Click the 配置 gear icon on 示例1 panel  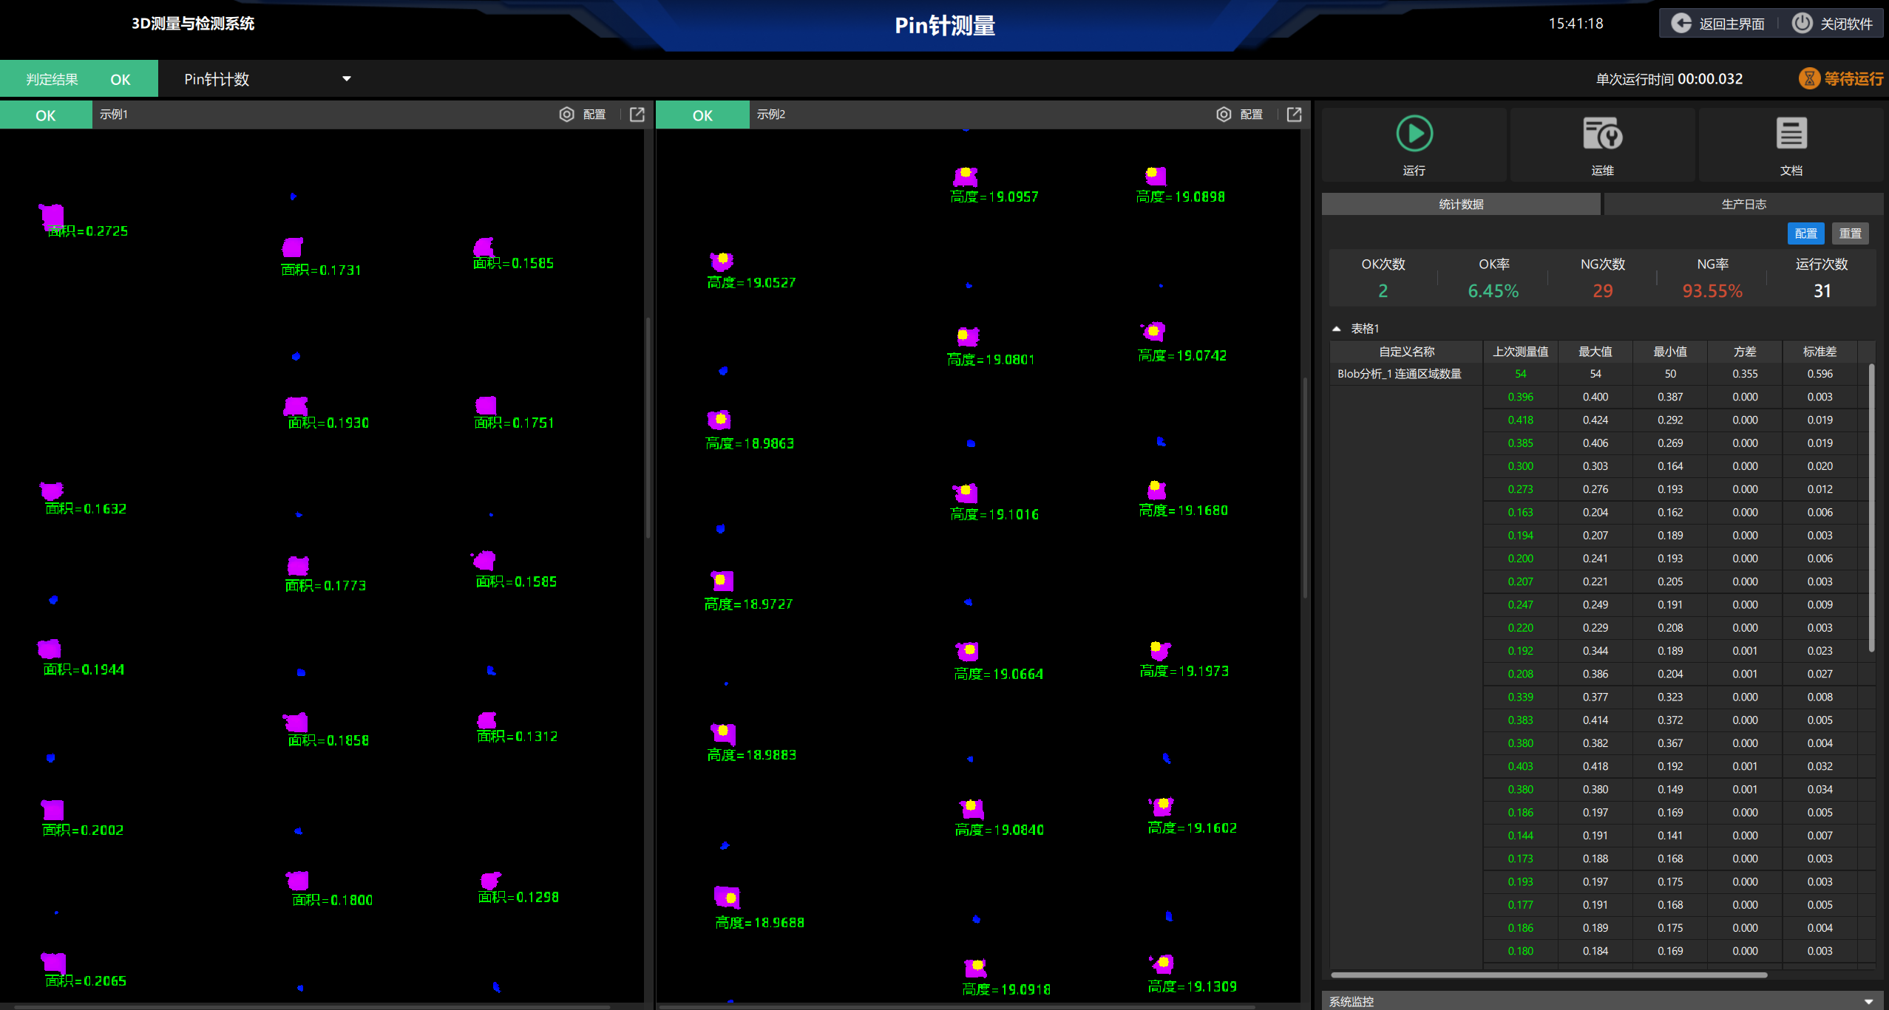(566, 115)
